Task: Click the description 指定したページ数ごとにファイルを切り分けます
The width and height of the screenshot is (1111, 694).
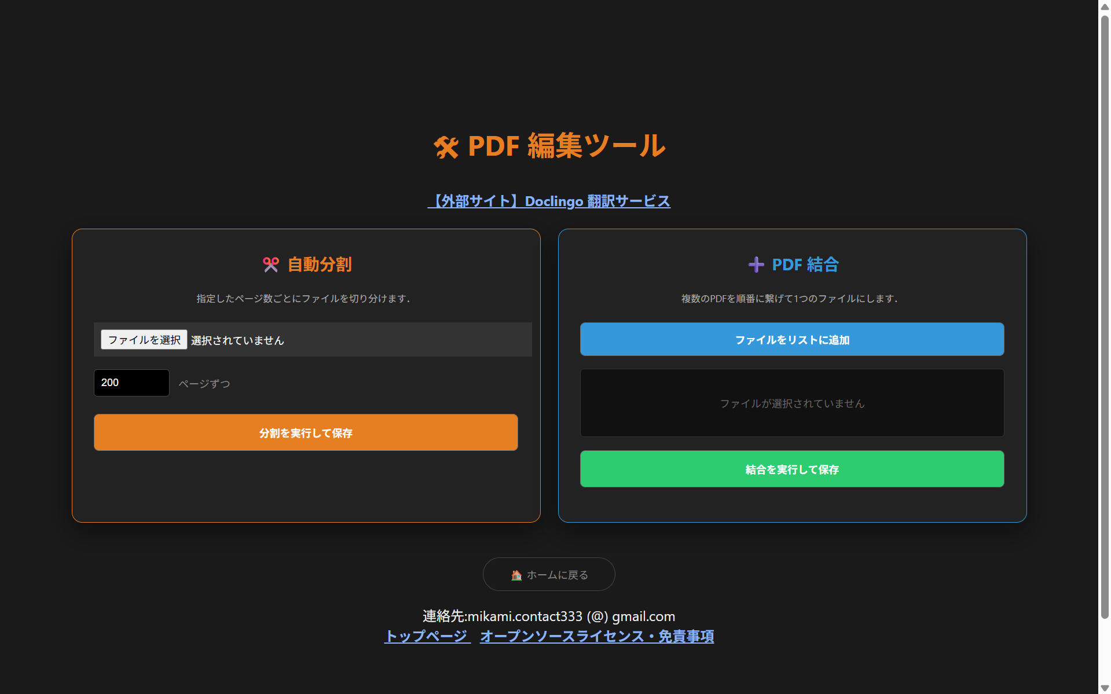Action: click(x=303, y=299)
